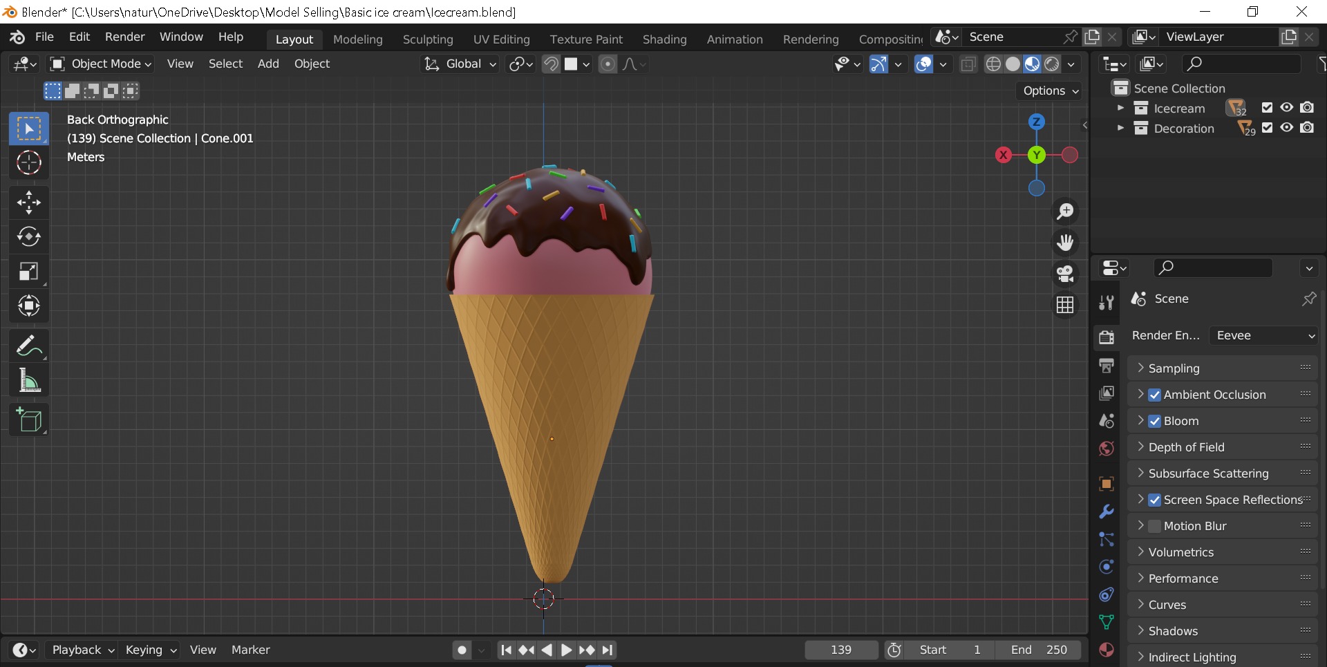The height and width of the screenshot is (667, 1327).
Task: Select the Scale tool
Action: 29,272
